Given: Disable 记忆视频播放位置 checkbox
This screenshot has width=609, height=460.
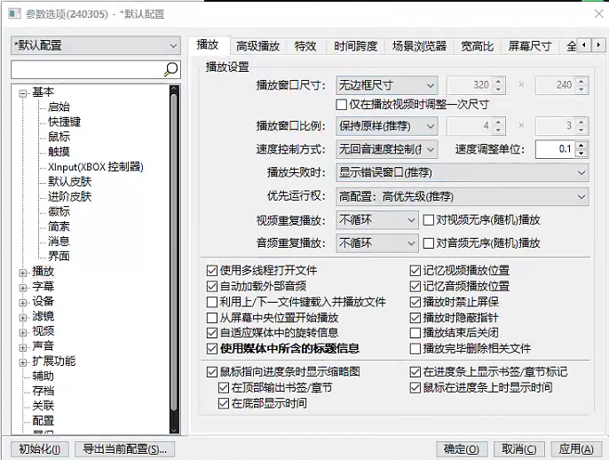Looking at the screenshot, I should (415, 270).
